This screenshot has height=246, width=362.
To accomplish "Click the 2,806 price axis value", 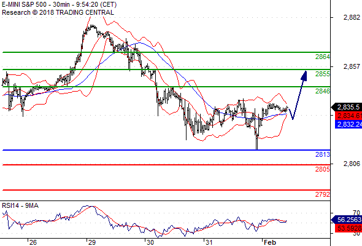I will click(352, 164).
